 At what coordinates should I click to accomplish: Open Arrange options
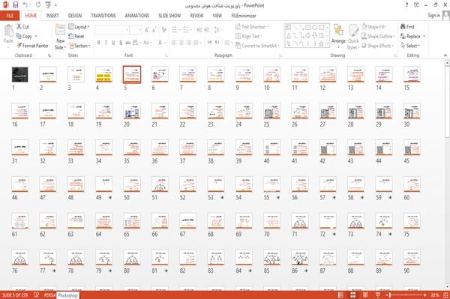[338, 36]
